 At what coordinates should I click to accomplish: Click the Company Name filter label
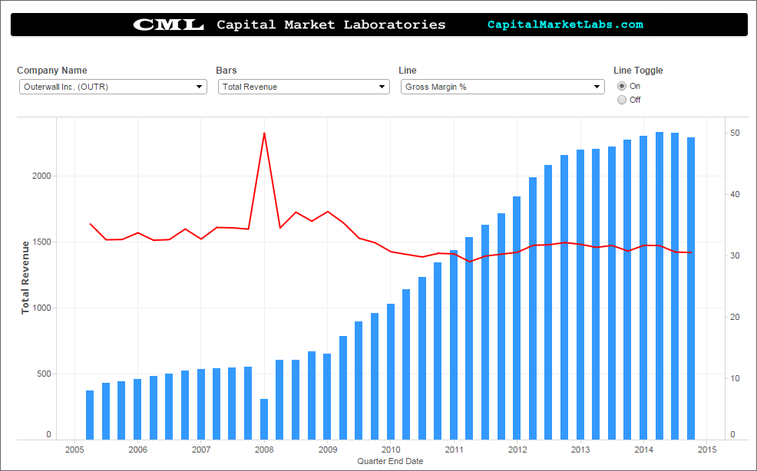click(x=52, y=71)
